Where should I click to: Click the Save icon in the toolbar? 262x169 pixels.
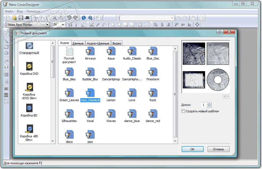pos(21,18)
